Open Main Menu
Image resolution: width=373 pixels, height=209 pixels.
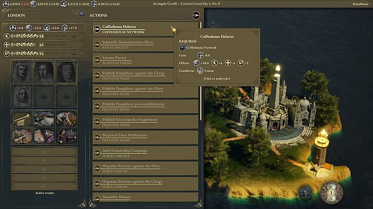pos(360,4)
